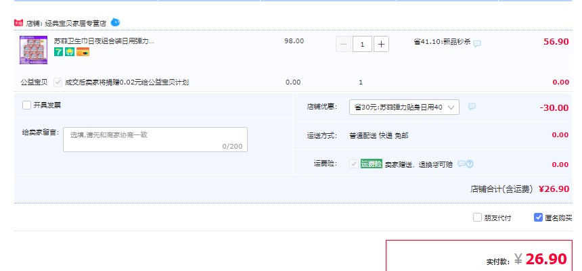Open the 经典宝贝家居专营店 store link
The height and width of the screenshot is (271, 582).
(76, 24)
